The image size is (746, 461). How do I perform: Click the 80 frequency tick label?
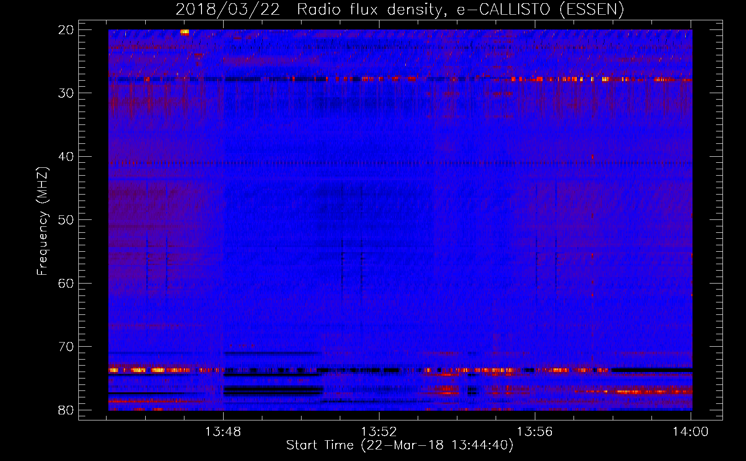pyautogui.click(x=66, y=410)
